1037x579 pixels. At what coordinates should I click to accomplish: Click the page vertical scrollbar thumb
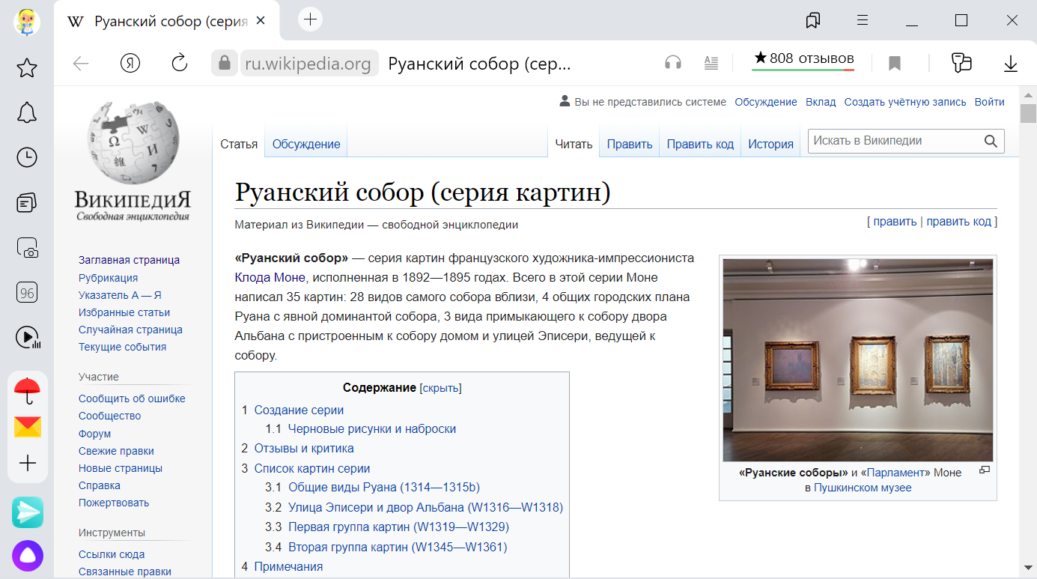1029,112
